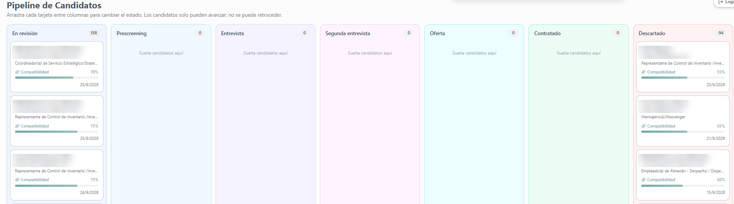Click date 15/9/2026 on Almacén card
Viewport: 734px width, 204px height.
pos(716,193)
